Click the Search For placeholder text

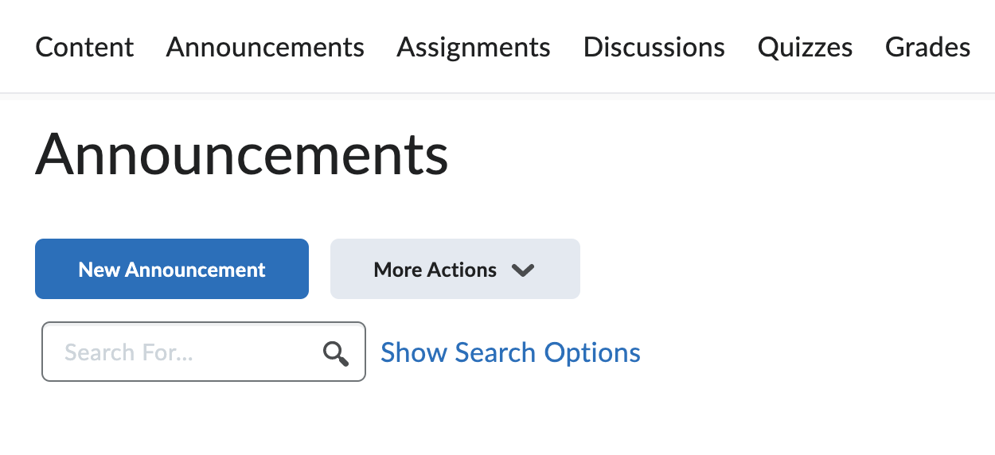coord(129,352)
